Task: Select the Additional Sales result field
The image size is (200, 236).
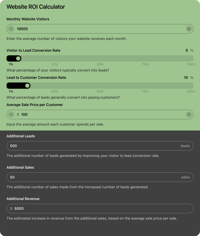Action: pyautogui.click(x=94, y=177)
